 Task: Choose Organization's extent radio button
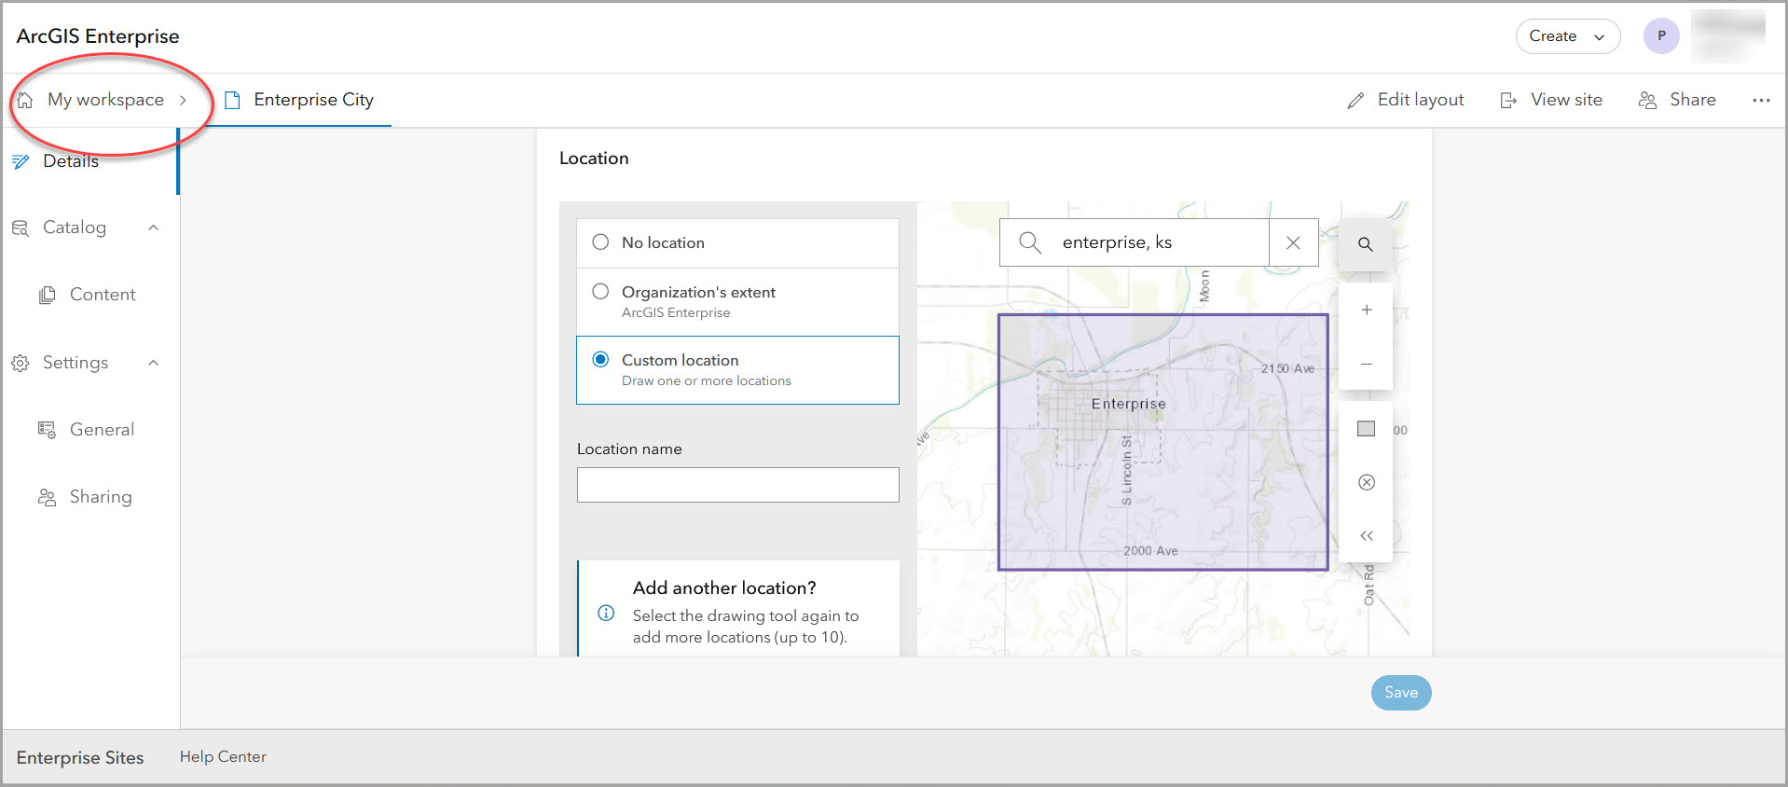click(600, 292)
